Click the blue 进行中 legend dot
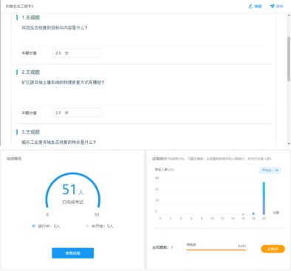 (33, 226)
